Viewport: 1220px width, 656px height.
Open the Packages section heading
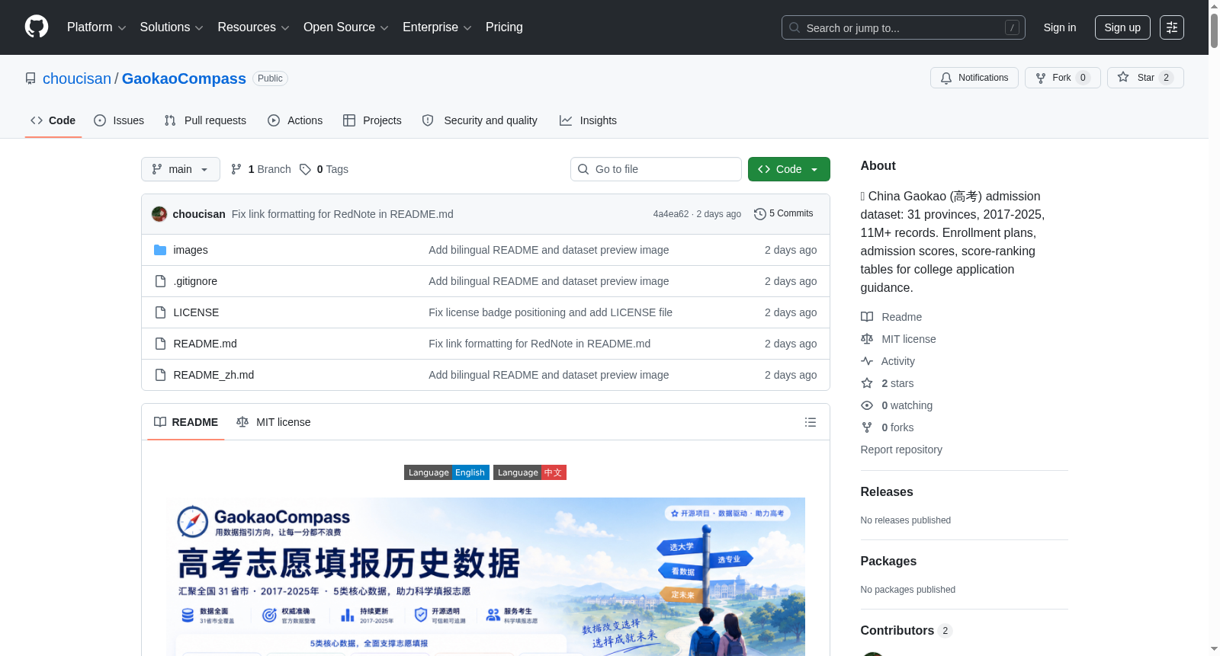tap(888, 562)
